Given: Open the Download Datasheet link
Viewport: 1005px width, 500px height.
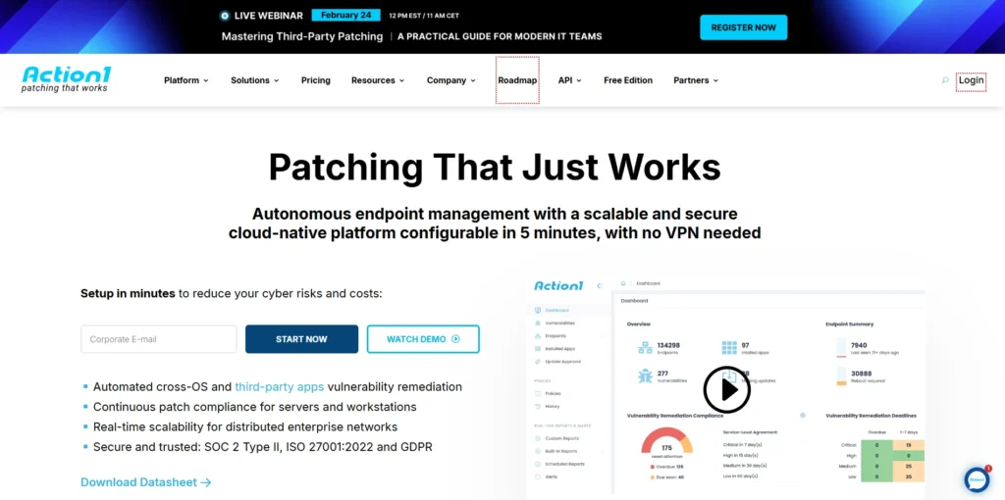Looking at the screenshot, I should [x=146, y=482].
